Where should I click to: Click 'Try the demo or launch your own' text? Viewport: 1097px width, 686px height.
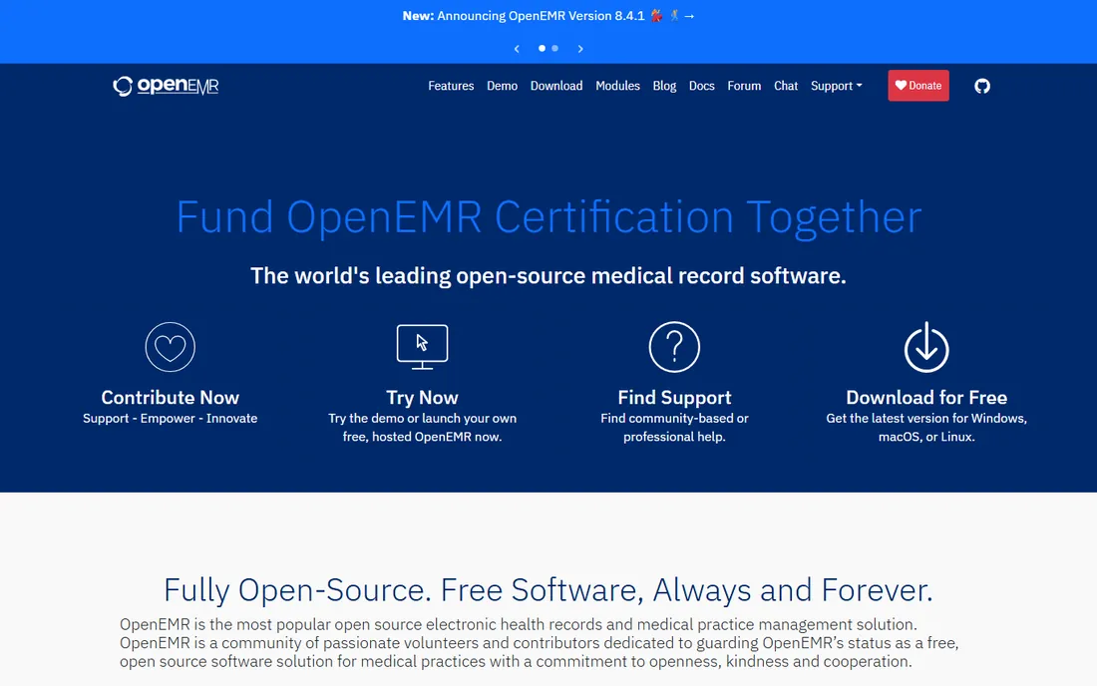click(x=423, y=418)
